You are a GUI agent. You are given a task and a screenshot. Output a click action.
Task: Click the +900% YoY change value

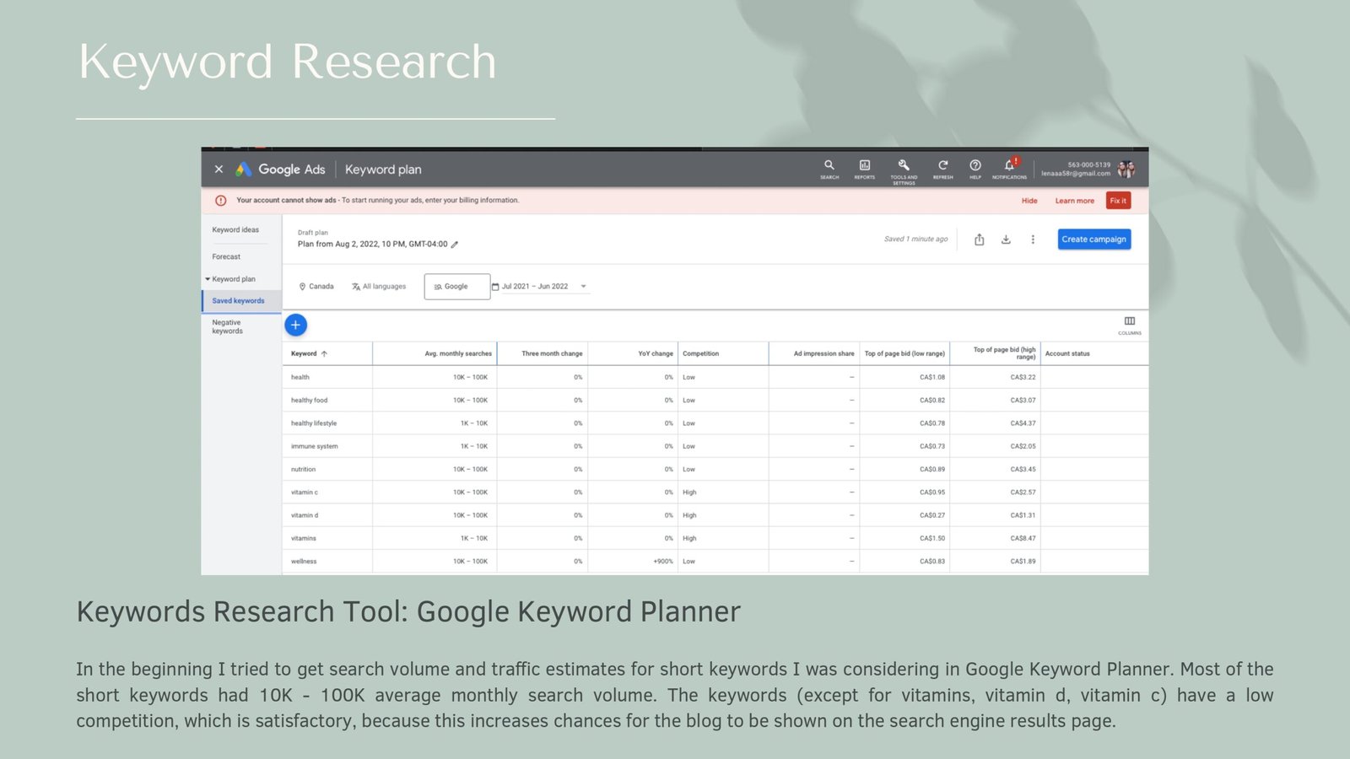[x=663, y=562]
